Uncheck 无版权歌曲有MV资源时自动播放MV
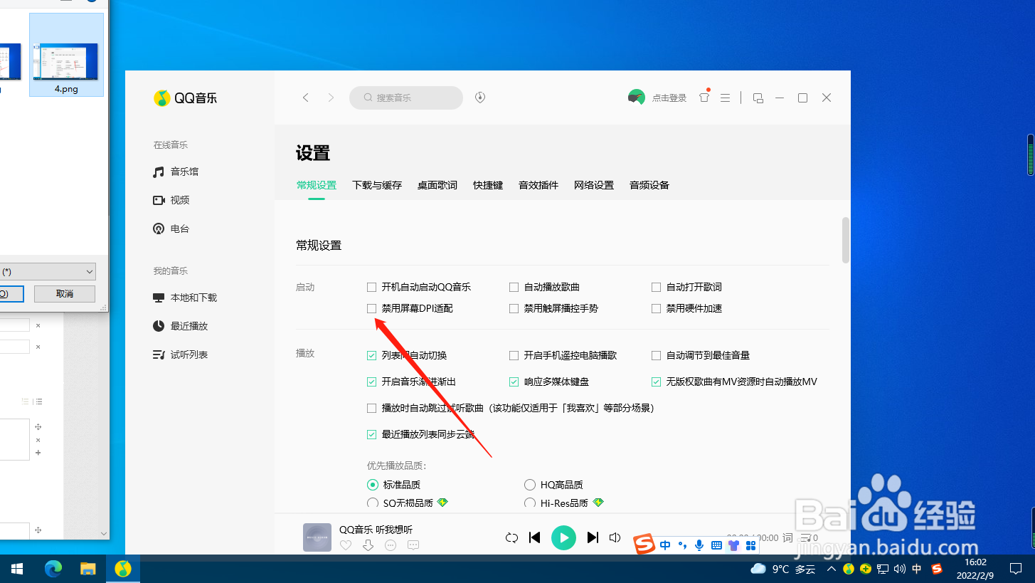 tap(656, 382)
